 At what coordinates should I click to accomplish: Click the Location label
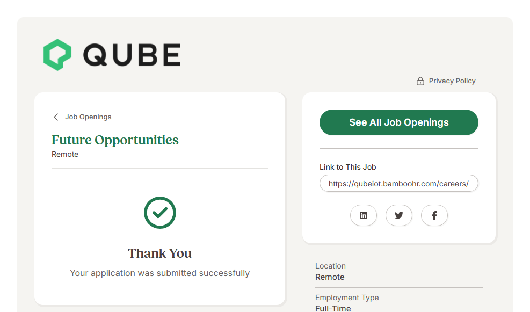pos(330,266)
